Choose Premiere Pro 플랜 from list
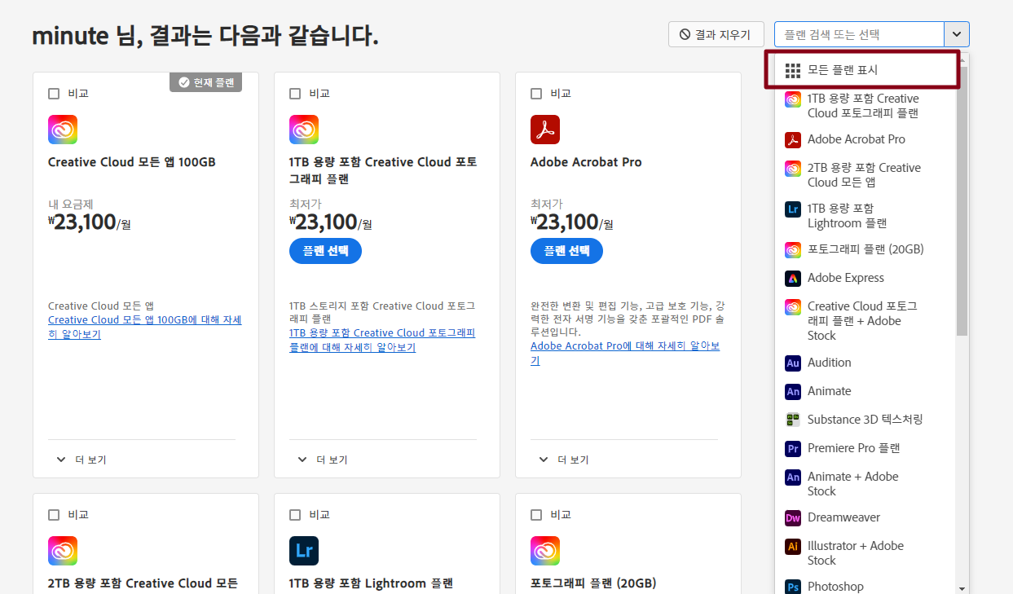 [x=866, y=448]
